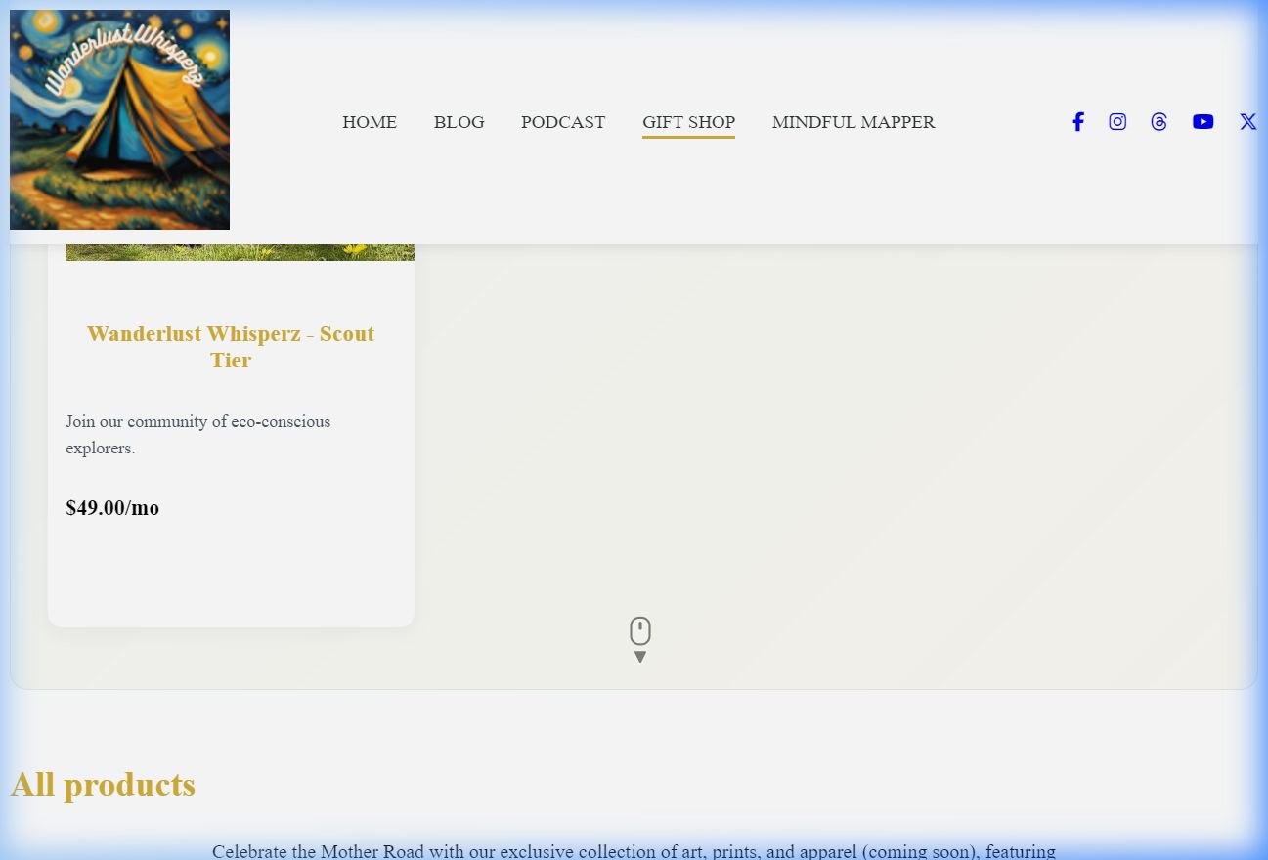Viewport: 1268px width, 860px height.
Task: Click the Celebrate the Mother Road paragraph
Action: (x=634, y=851)
